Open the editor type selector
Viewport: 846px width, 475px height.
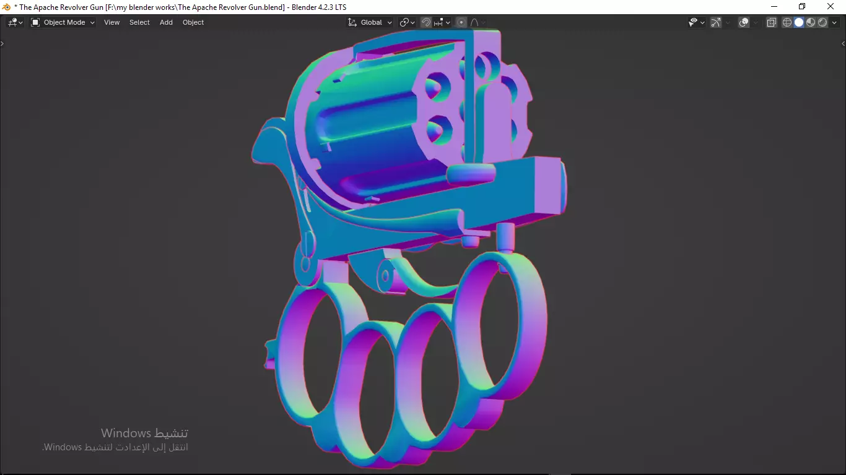(15, 22)
